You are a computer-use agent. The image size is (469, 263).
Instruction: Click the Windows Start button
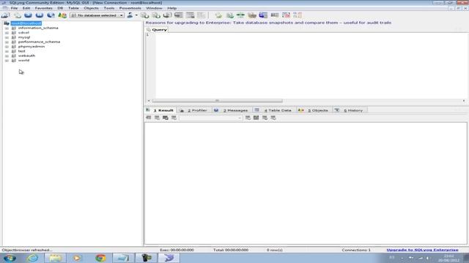(x=10, y=258)
